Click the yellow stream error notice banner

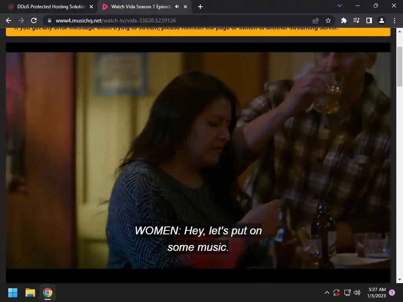pyautogui.click(x=198, y=31)
